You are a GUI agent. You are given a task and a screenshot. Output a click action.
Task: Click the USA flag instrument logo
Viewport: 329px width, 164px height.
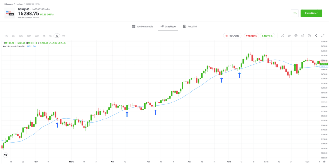click(10, 13)
